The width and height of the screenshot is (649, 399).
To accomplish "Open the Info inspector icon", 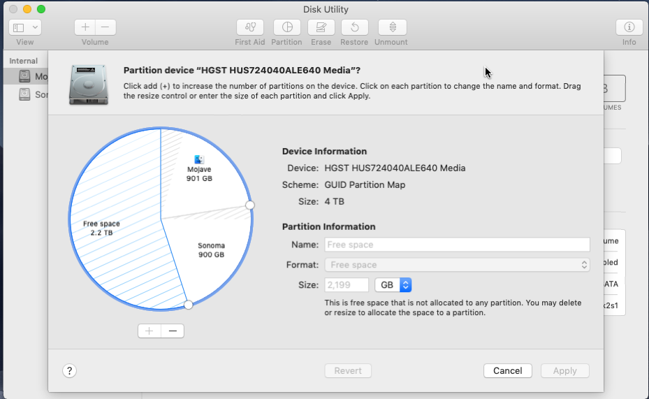I will pyautogui.click(x=629, y=27).
